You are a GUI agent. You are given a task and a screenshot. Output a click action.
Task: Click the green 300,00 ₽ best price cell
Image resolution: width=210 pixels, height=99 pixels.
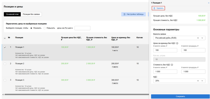pyautogui.click(x=65, y=80)
